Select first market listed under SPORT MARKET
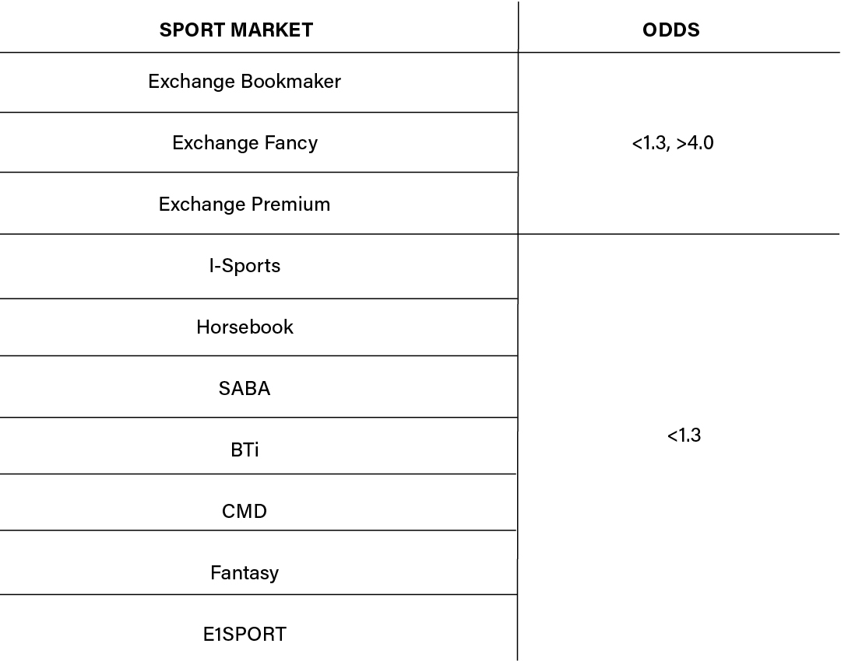The height and width of the screenshot is (661, 841). click(245, 82)
